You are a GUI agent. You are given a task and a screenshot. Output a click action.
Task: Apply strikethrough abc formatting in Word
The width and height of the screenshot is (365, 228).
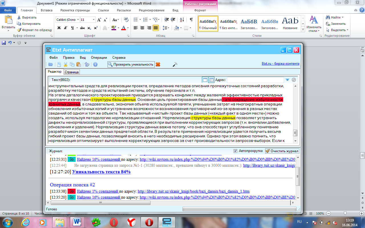82,28
